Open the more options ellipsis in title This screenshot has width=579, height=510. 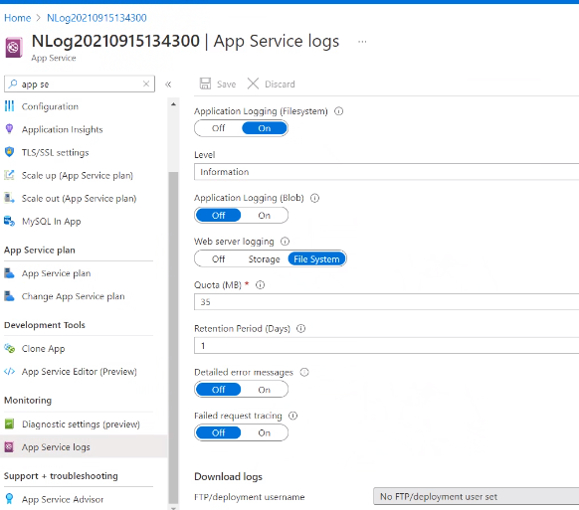pyautogui.click(x=362, y=42)
